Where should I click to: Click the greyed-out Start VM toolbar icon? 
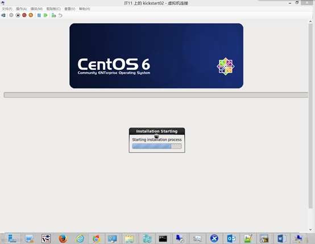[11, 15]
